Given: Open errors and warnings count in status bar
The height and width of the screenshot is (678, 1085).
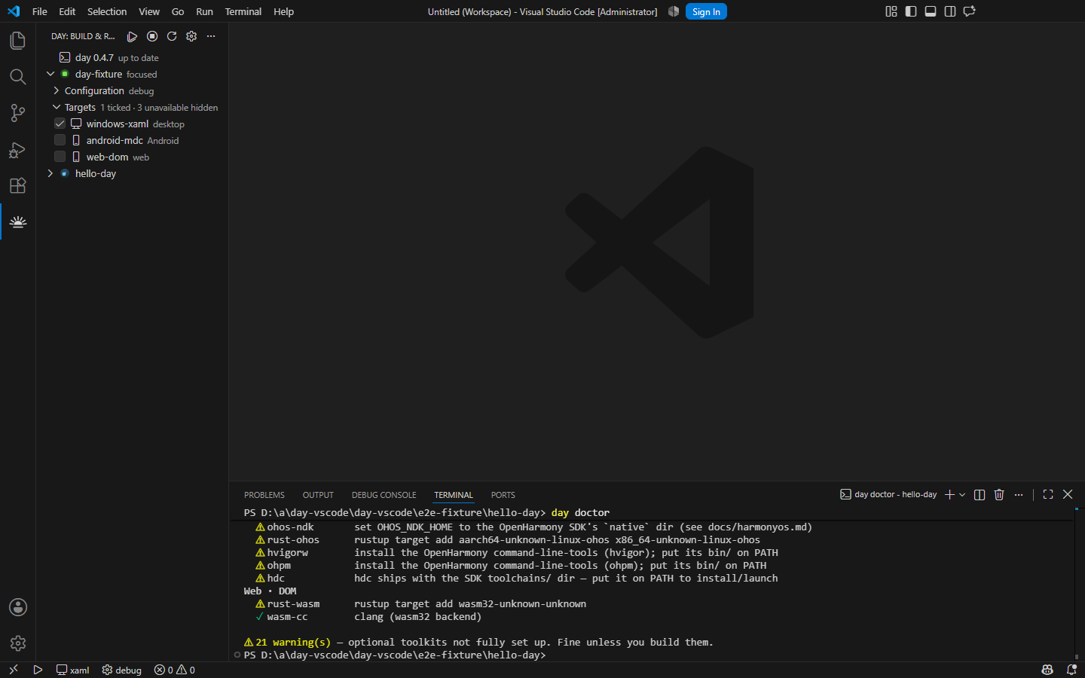Looking at the screenshot, I should [x=174, y=670].
